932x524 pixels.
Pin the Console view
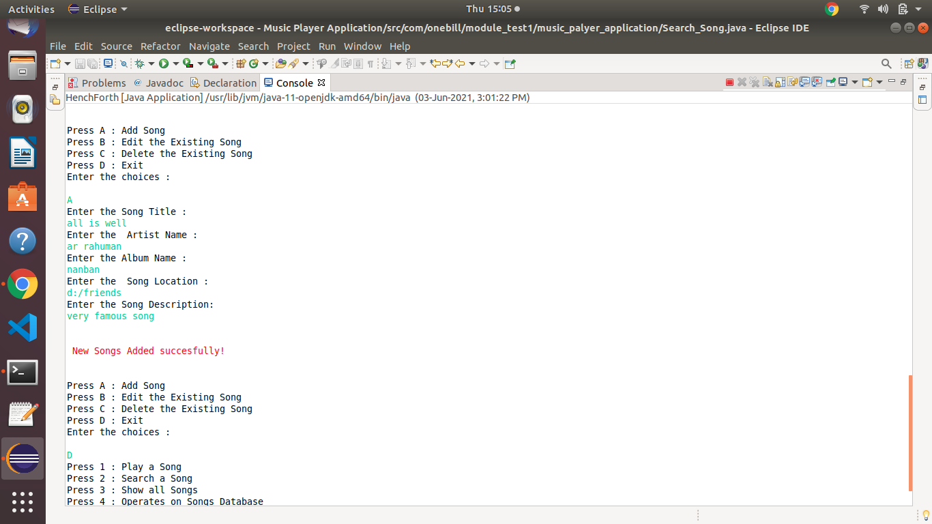[831, 82]
